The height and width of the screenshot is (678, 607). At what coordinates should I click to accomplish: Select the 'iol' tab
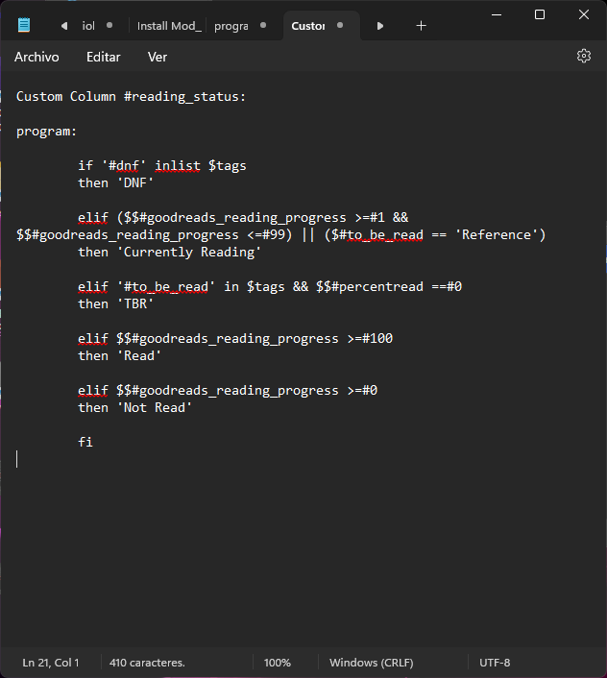point(88,26)
